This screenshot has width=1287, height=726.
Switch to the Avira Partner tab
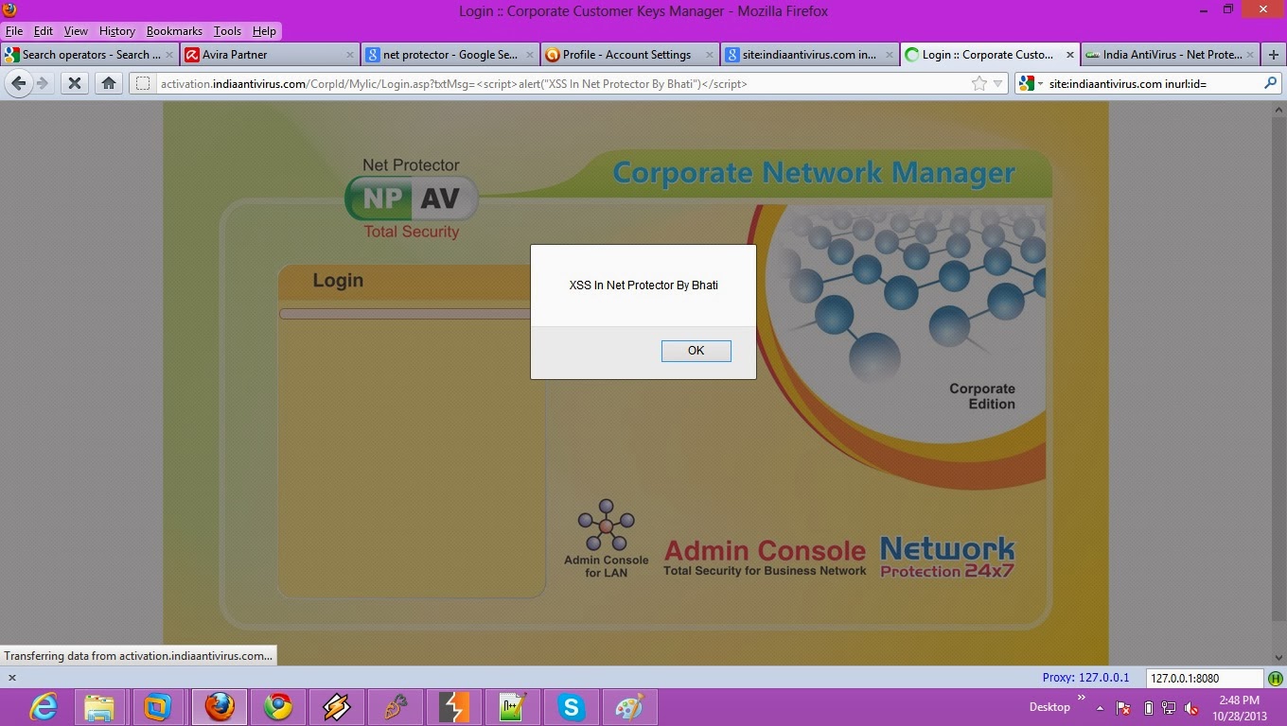[270, 55]
